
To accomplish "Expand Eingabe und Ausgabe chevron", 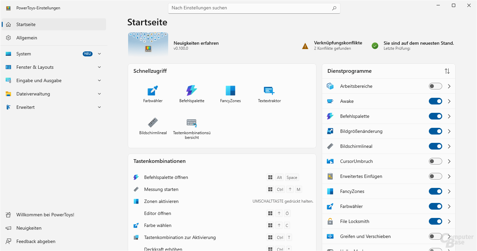I will 99,80.
